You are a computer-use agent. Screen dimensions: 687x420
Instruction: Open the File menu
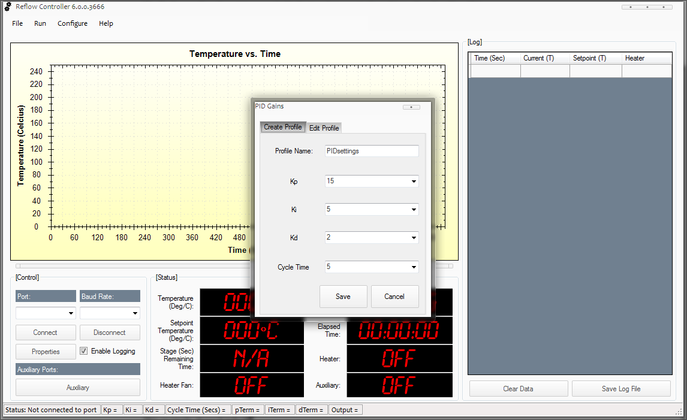click(x=17, y=23)
